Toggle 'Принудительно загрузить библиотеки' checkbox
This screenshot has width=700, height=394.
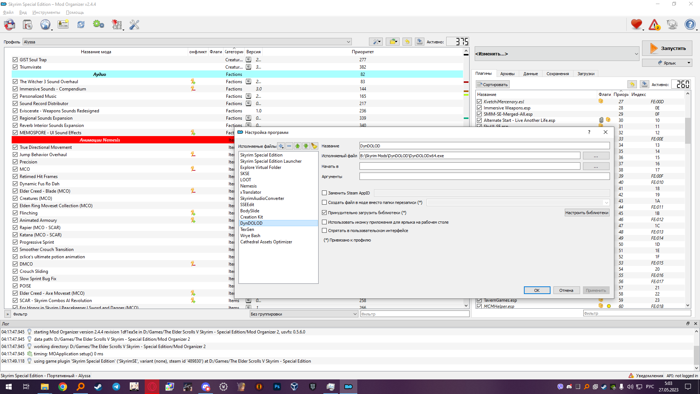(324, 212)
